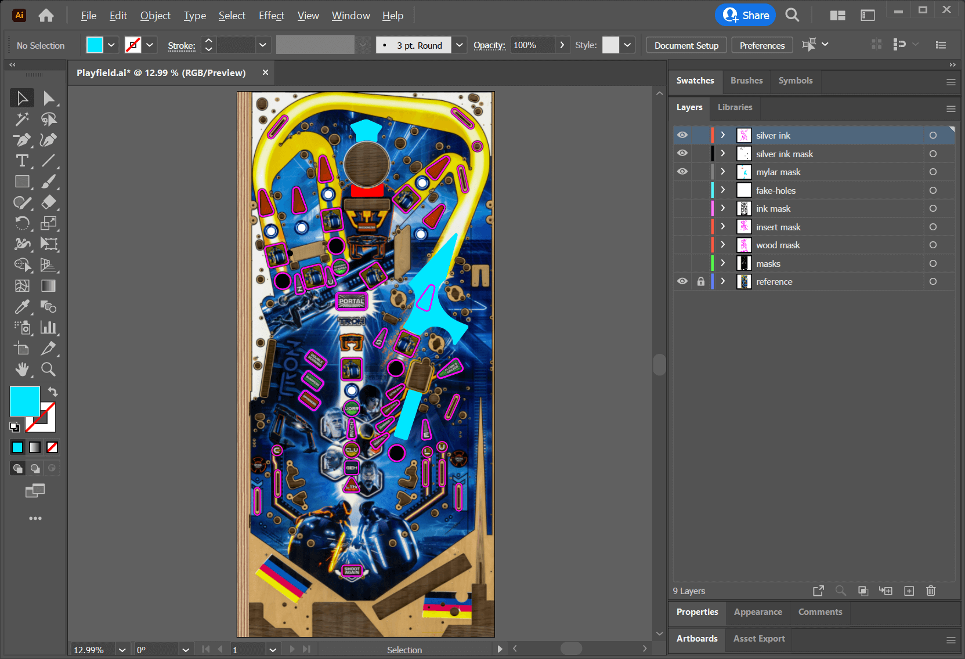
Task: Select the Direct Selection tool
Action: pos(49,98)
